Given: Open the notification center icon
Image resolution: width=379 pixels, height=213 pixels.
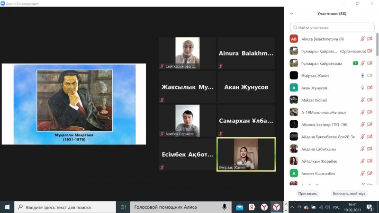Looking at the screenshot, I should coord(370,207).
